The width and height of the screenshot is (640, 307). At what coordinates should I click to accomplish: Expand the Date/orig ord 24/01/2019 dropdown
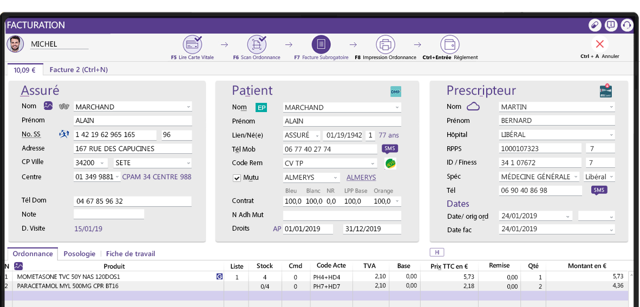[x=568, y=217]
